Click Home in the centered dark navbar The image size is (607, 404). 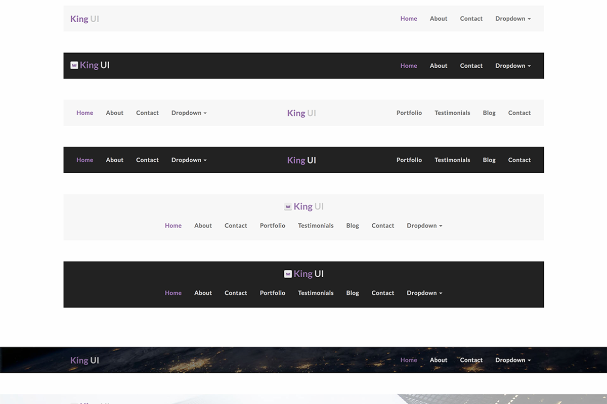(173, 292)
